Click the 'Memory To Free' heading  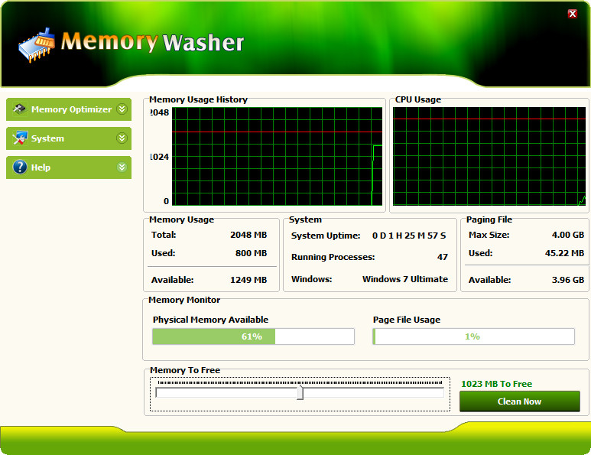tap(185, 370)
